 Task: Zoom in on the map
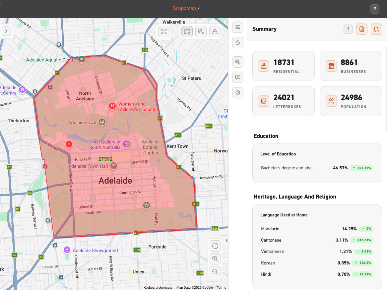215,259
